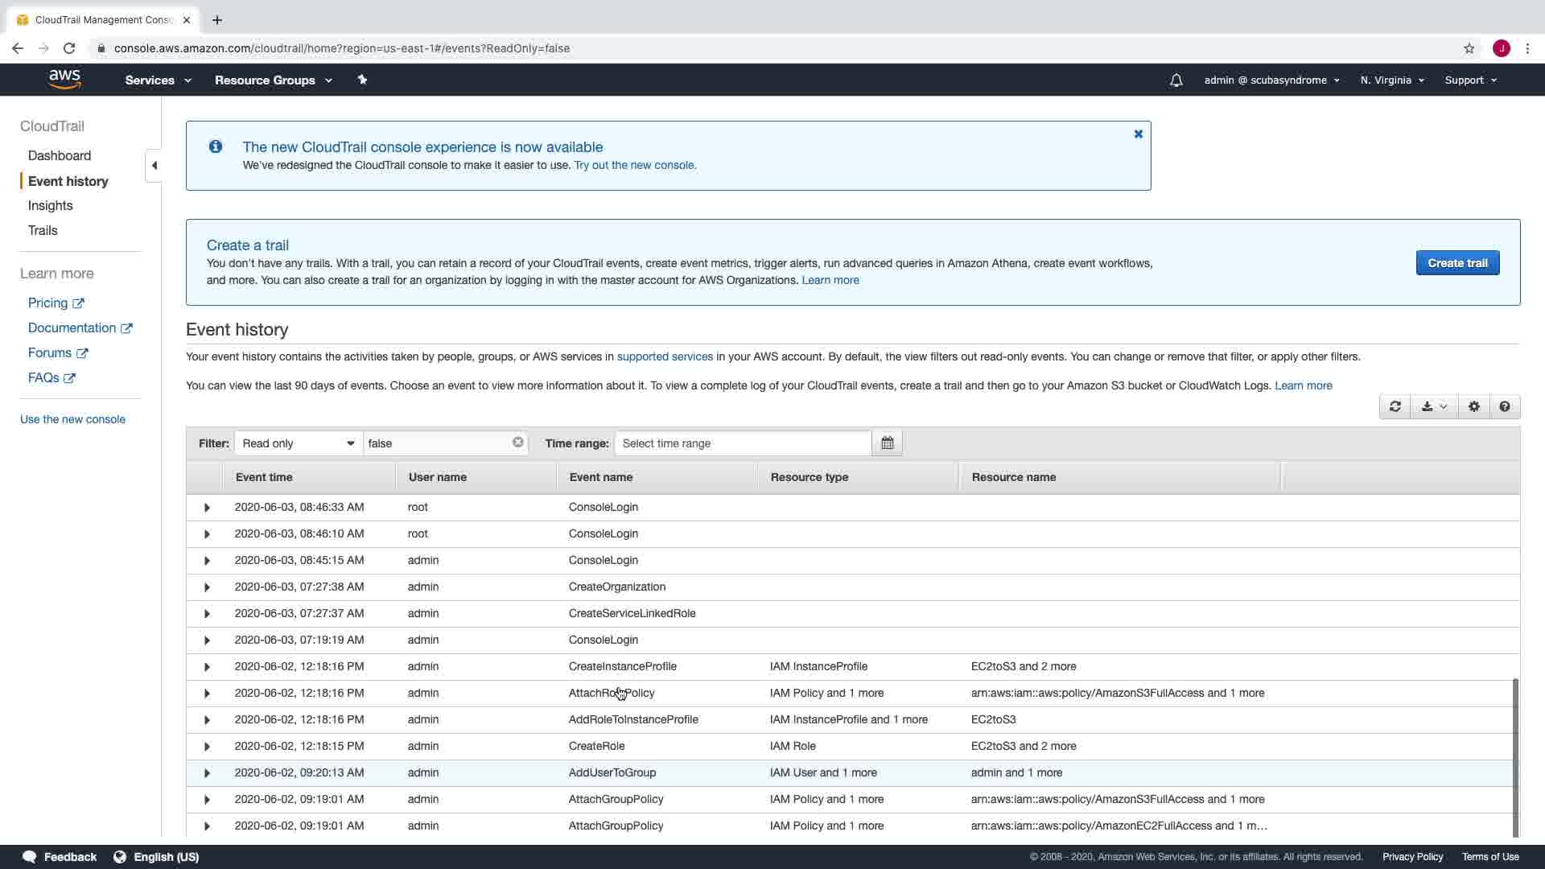Image resolution: width=1545 pixels, height=869 pixels.
Task: Click the notifications bell icon
Action: point(1176,80)
